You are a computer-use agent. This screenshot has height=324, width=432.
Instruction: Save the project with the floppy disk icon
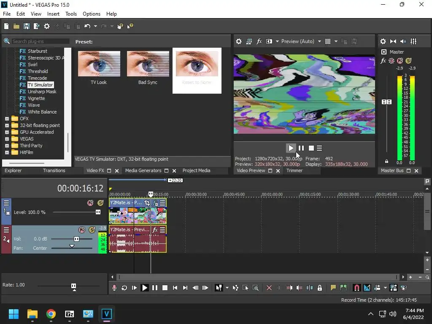27,26
